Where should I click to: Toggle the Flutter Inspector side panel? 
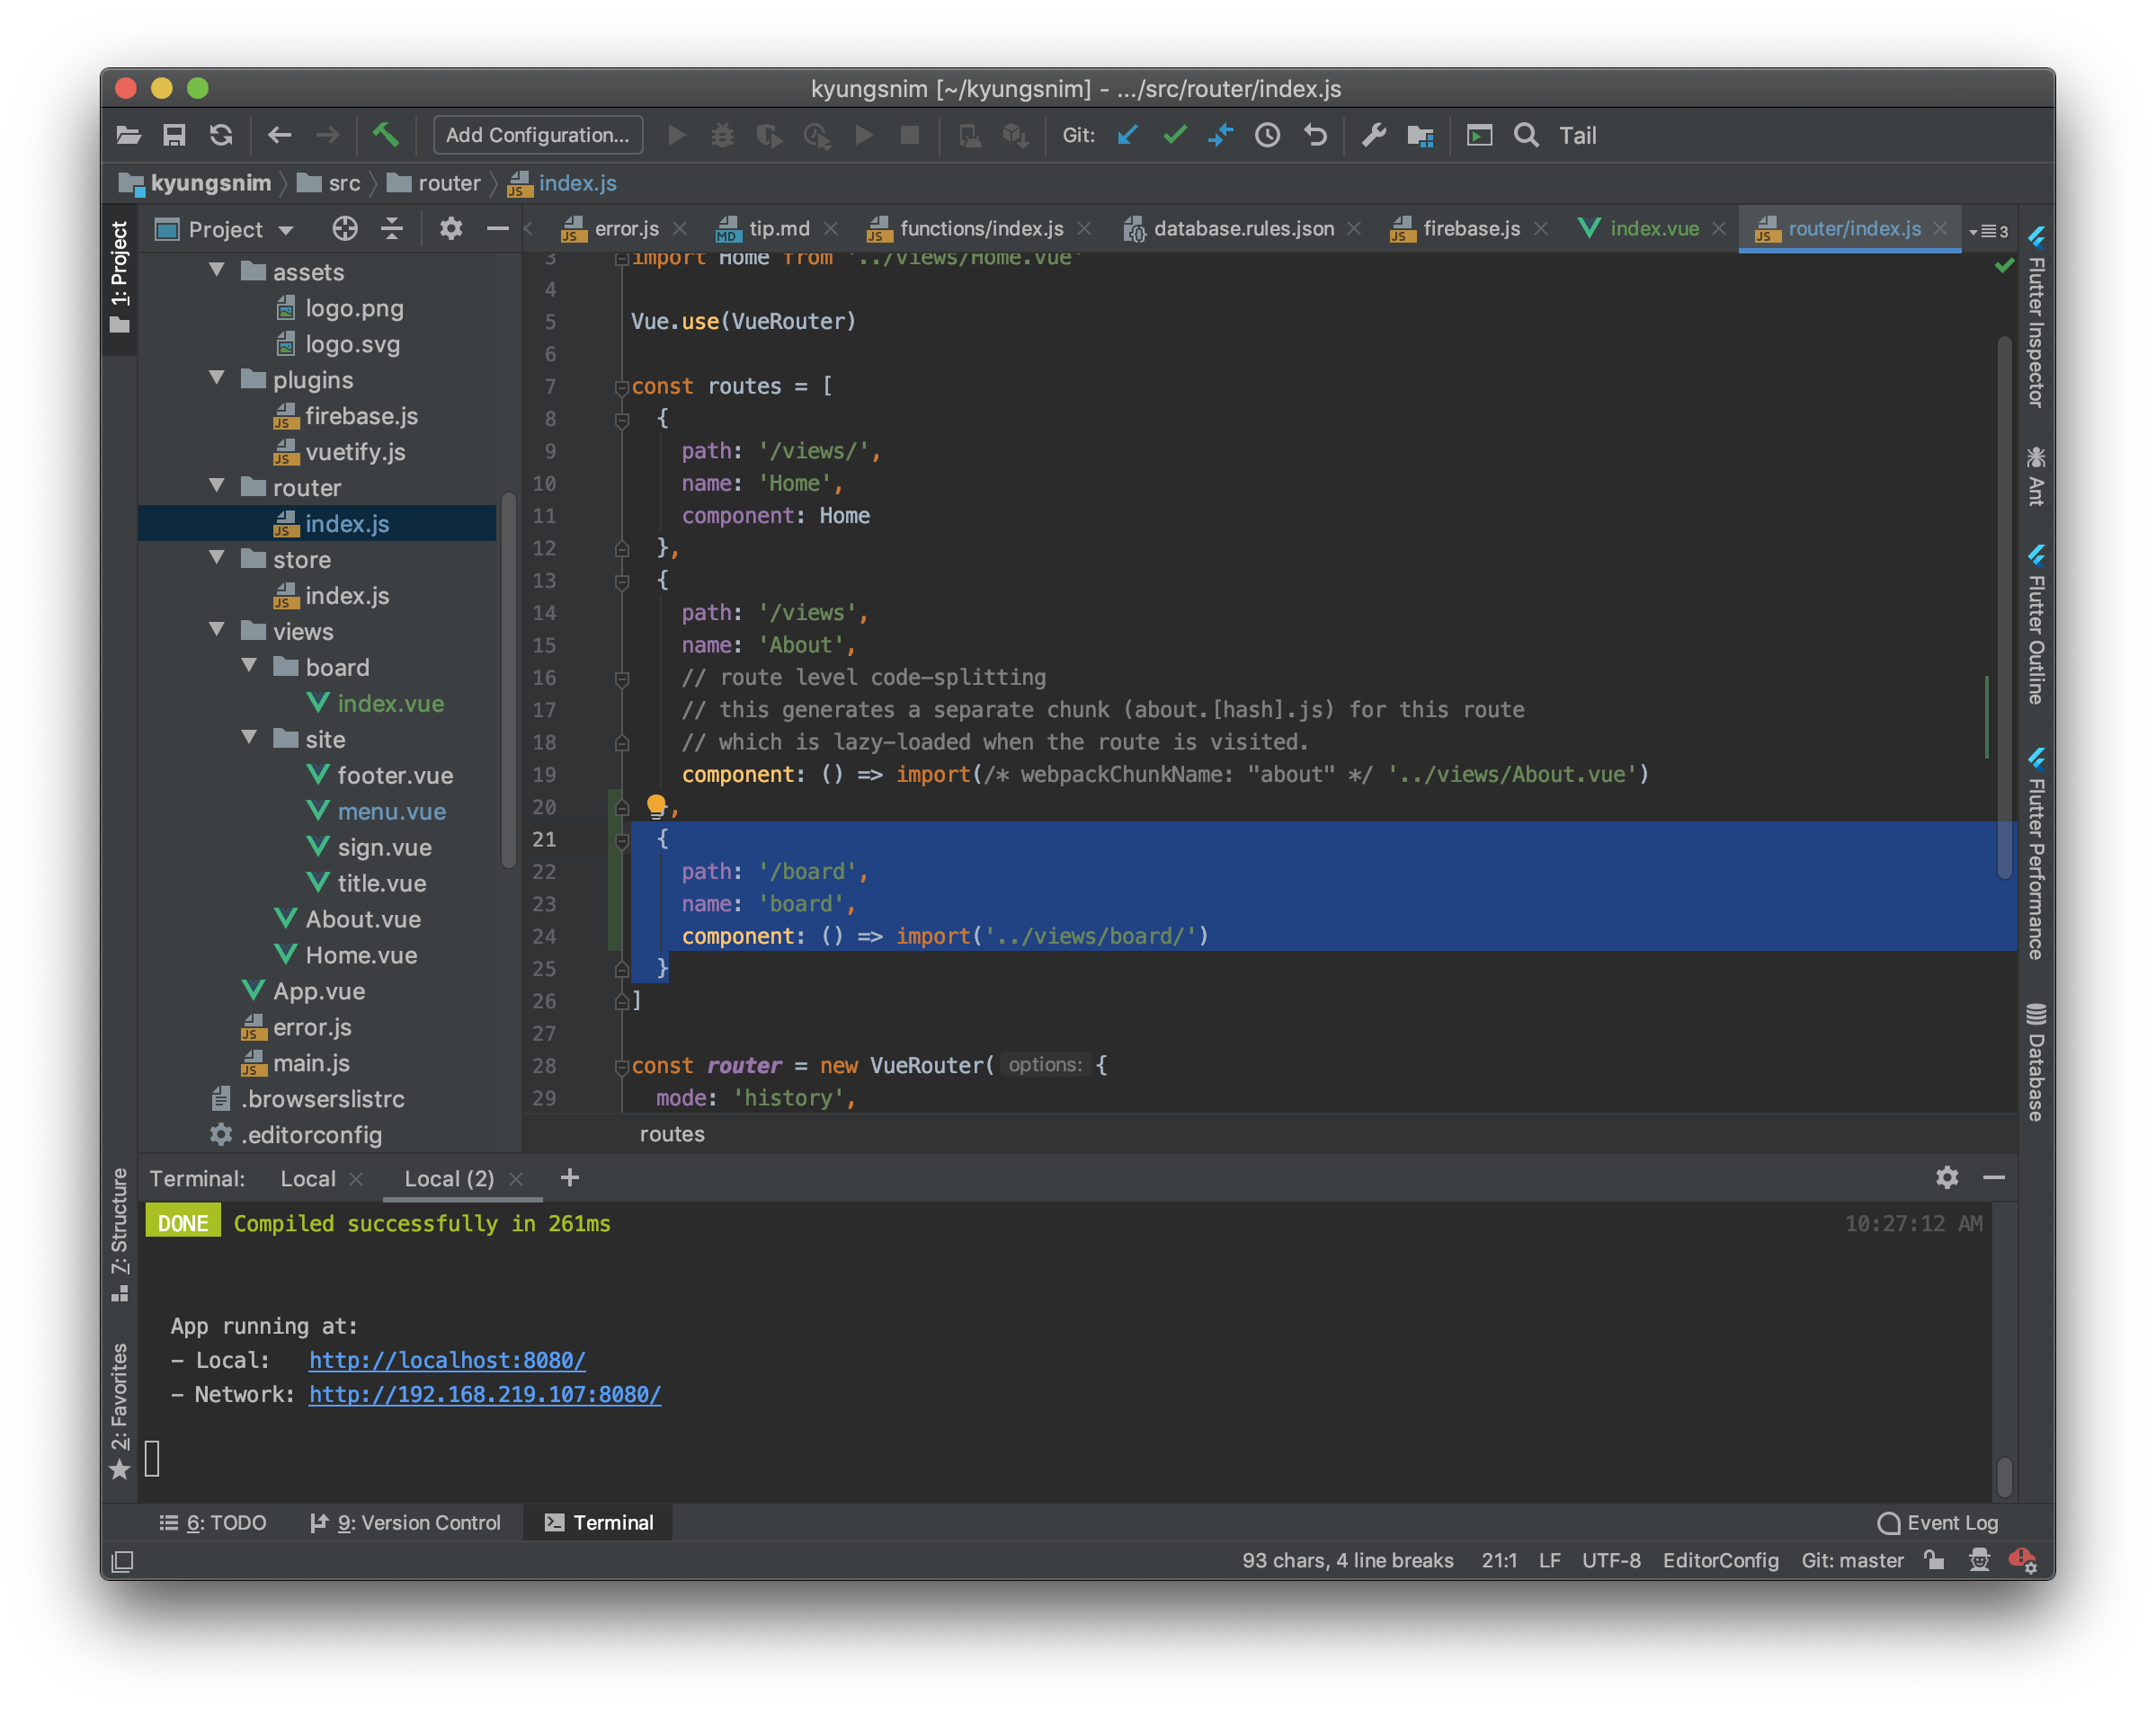coord(2036,318)
